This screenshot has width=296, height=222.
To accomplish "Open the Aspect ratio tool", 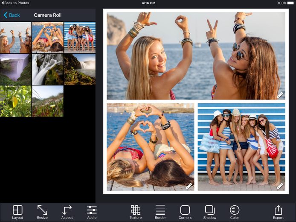I will [x=67, y=212].
